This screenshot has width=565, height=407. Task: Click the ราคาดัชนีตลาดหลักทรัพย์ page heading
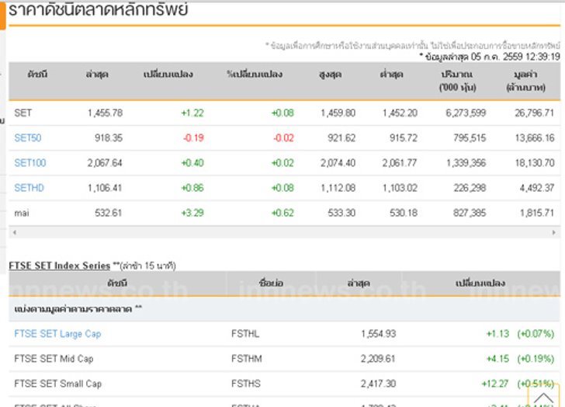pos(99,10)
